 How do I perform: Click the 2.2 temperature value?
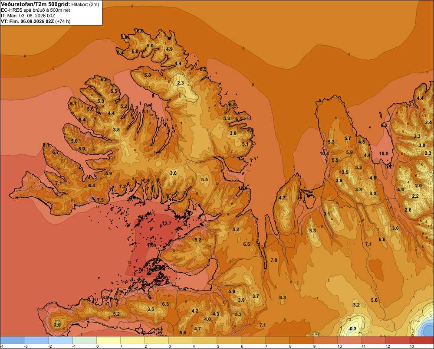click(415, 196)
